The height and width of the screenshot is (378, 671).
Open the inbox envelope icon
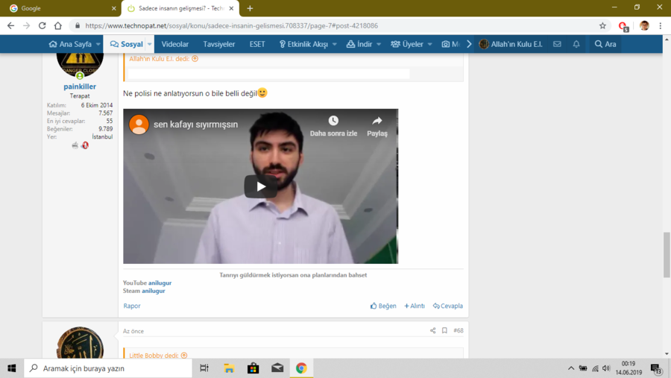click(557, 44)
